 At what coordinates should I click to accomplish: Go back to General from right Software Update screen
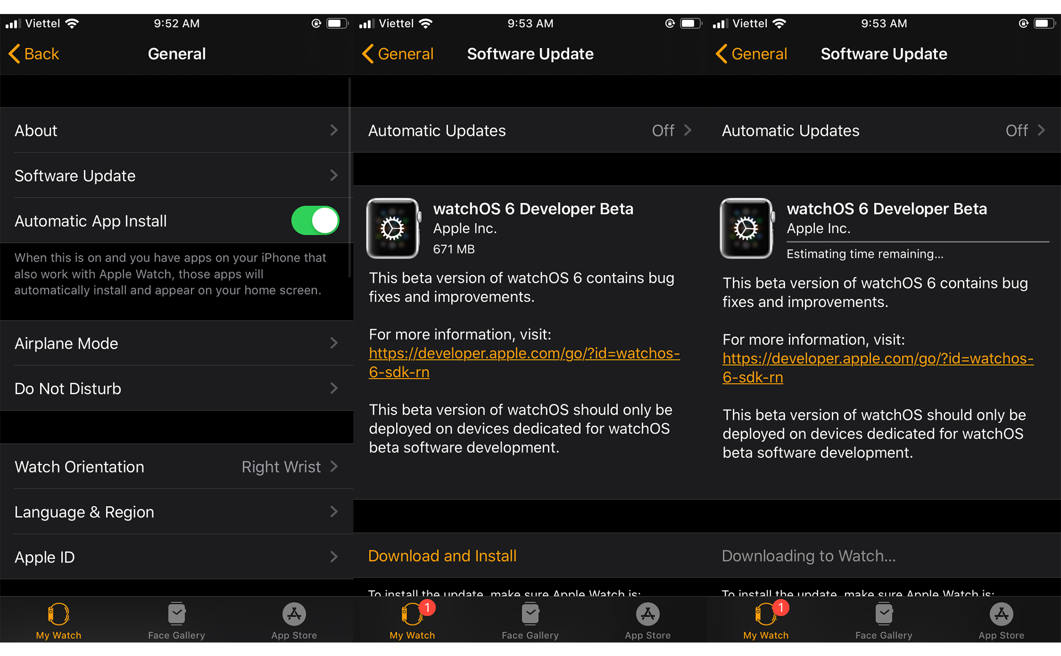click(752, 54)
